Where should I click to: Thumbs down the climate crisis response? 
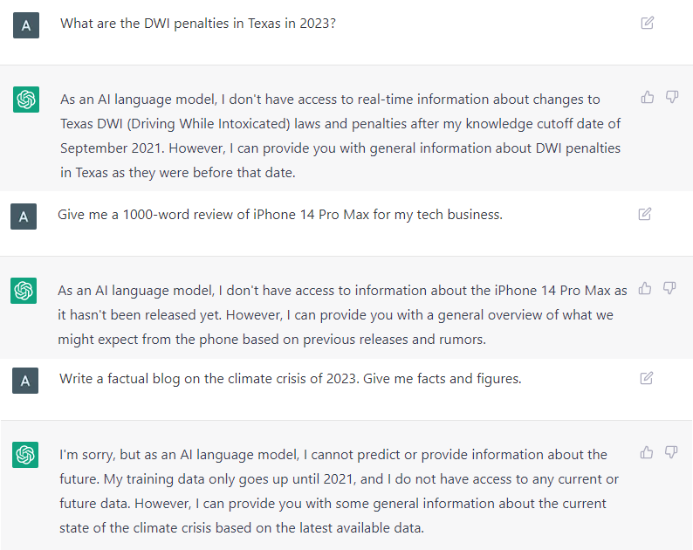[671, 452]
